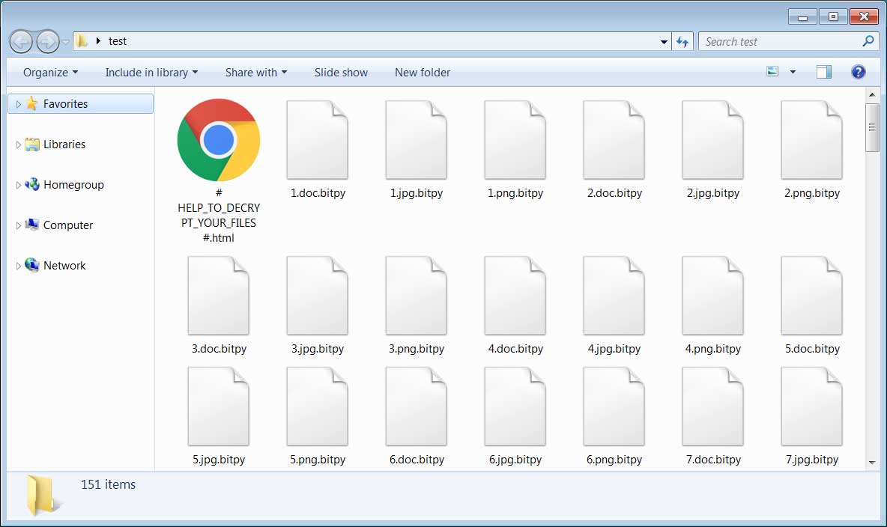Open the HELP_TO_DECRYPT_YOUR_FILES Chrome html file

[218, 140]
